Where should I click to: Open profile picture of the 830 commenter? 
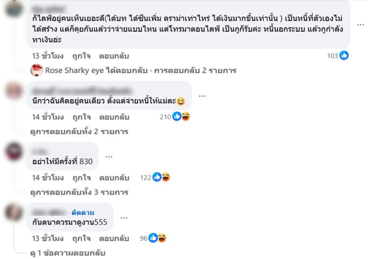[x=14, y=152]
